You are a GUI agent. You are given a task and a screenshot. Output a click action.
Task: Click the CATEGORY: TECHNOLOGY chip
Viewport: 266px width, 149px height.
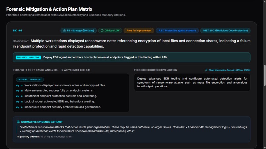tap(30, 80)
